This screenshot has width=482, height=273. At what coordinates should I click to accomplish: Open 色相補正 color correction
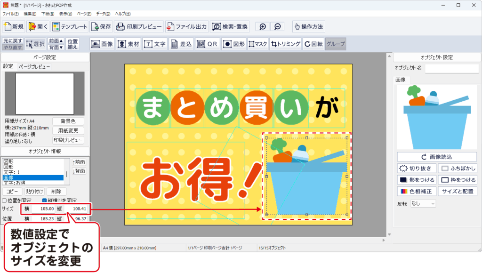(x=416, y=191)
